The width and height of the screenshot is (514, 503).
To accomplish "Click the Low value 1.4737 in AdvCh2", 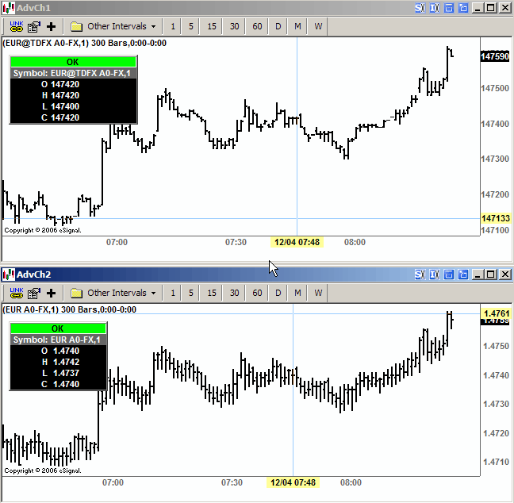I will pyautogui.click(x=66, y=373).
